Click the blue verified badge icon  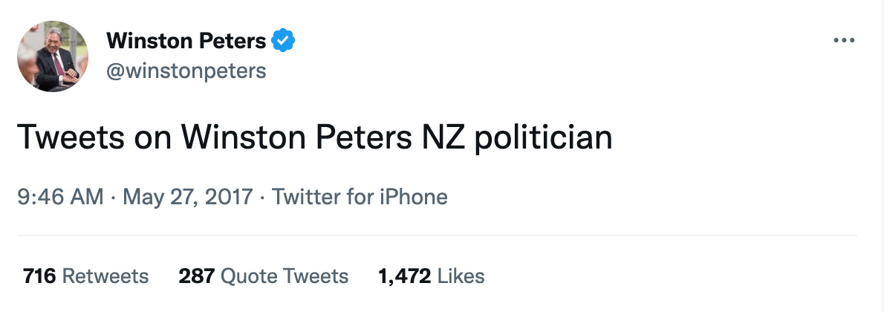click(283, 41)
